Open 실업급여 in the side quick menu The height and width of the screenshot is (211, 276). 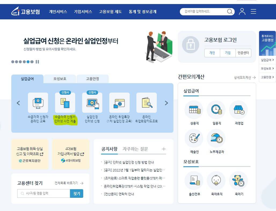[267, 60]
